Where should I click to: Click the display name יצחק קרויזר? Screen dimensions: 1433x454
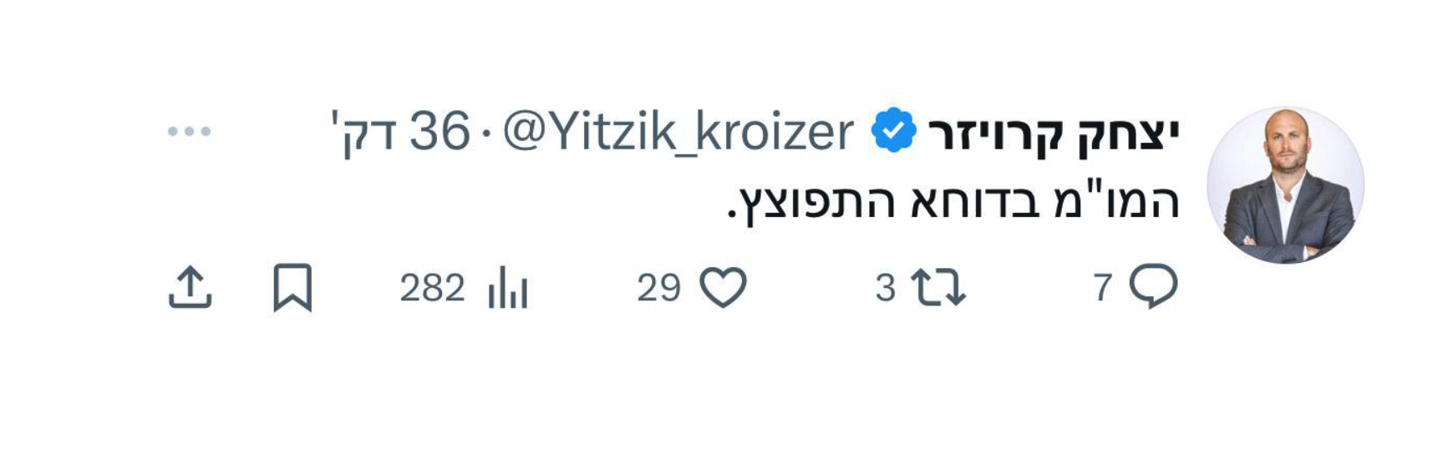pos(1053,132)
